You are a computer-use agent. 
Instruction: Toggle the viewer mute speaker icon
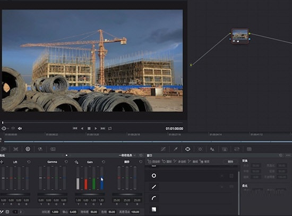[20, 128]
